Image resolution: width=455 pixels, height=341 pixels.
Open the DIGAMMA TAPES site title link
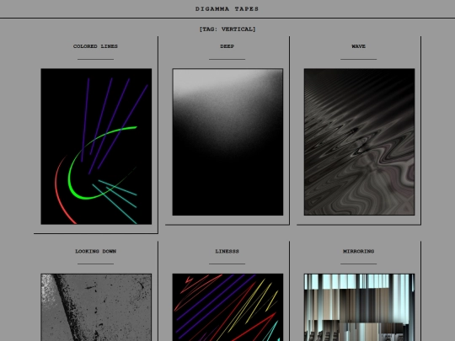click(x=227, y=9)
